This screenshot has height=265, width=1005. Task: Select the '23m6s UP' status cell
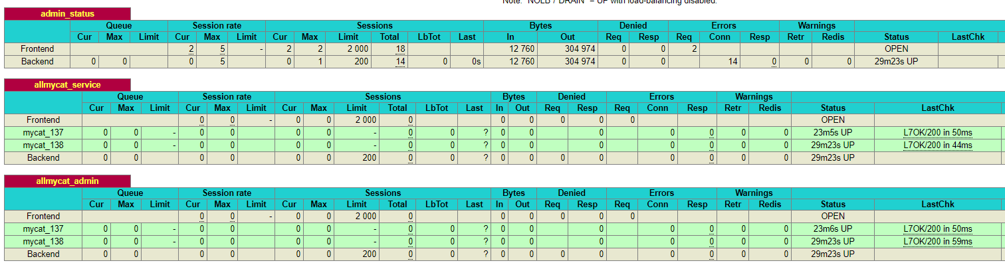833,229
